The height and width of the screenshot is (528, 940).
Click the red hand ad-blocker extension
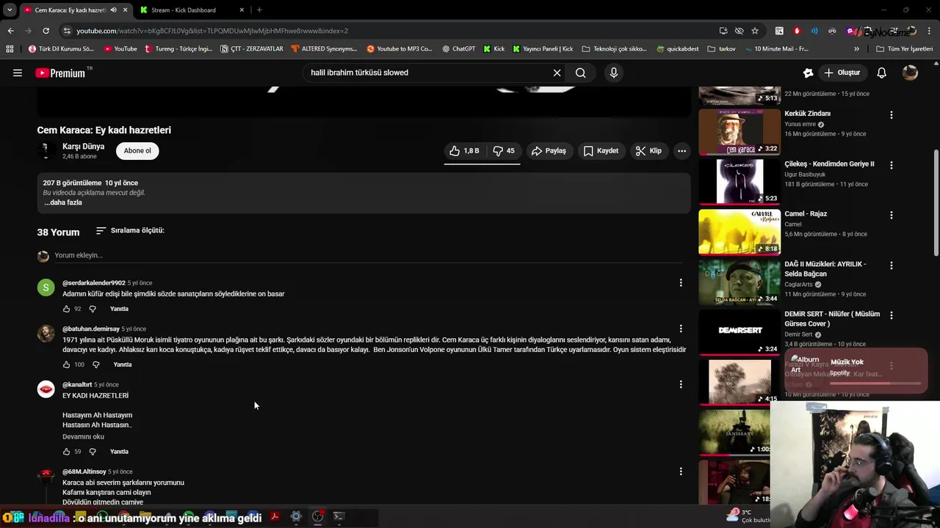tap(797, 31)
